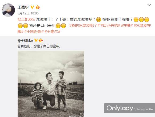Viewport: 155px width, 117px height.
Task: Open the post options chevron menu
Action: click(x=149, y=5)
